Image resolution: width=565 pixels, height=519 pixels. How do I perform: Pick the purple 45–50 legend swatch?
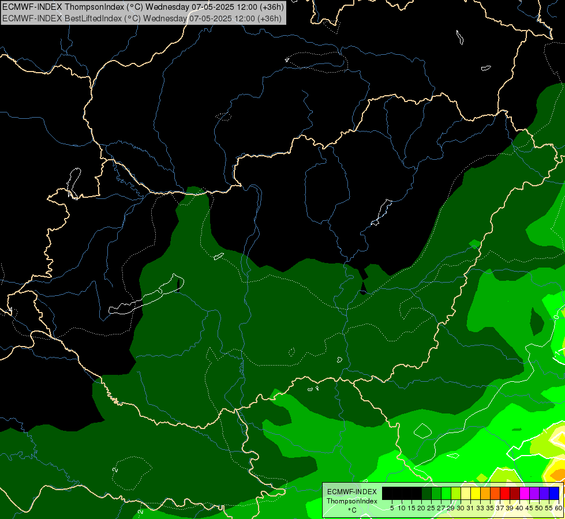coord(534,494)
